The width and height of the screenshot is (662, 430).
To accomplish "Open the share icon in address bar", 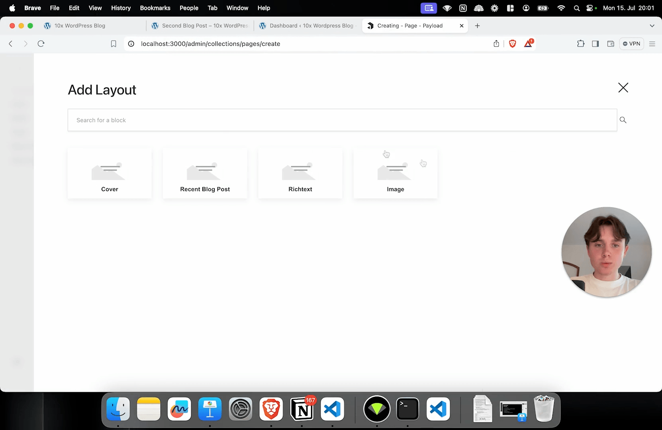I will [x=496, y=44].
